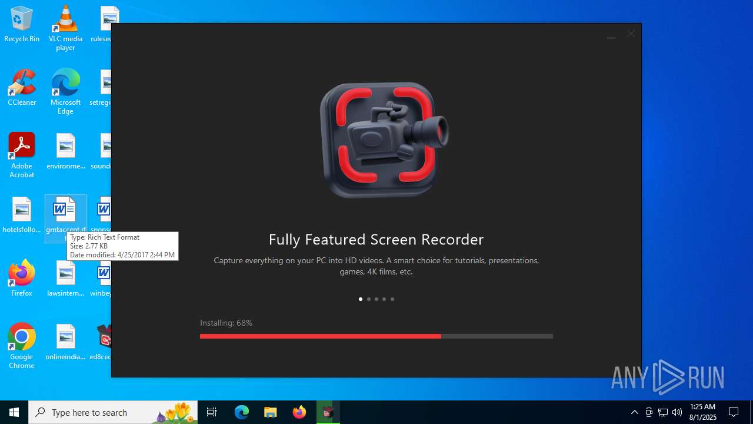Select the hotelsfollo... image file

[22, 215]
